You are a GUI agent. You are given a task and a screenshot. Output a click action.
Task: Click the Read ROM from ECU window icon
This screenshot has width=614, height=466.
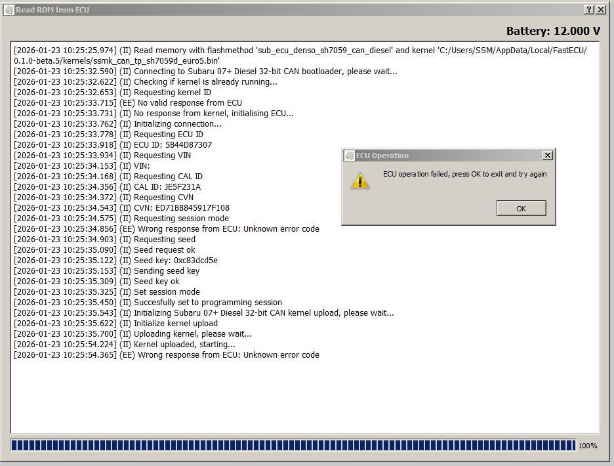tap(9, 10)
